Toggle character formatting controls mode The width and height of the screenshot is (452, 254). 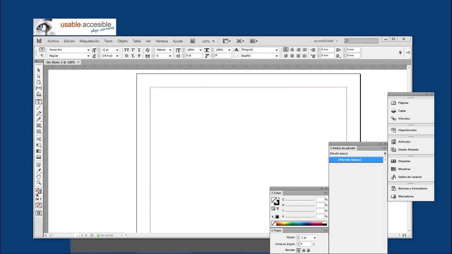(42, 50)
